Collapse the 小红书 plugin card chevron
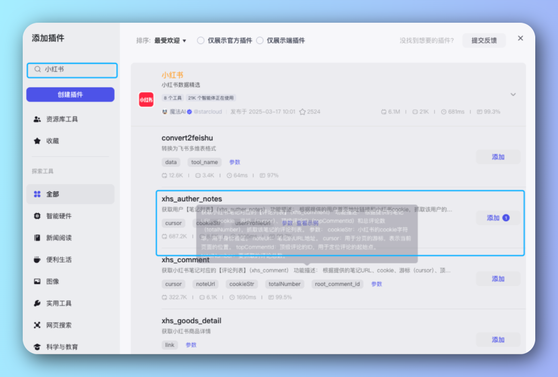Screen dimensions: 558x377 point(513,95)
